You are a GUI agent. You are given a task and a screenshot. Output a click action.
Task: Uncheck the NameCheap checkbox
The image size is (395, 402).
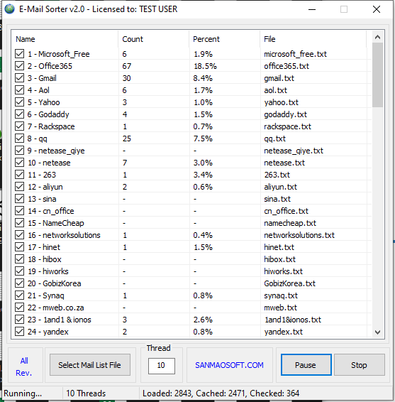tap(19, 223)
